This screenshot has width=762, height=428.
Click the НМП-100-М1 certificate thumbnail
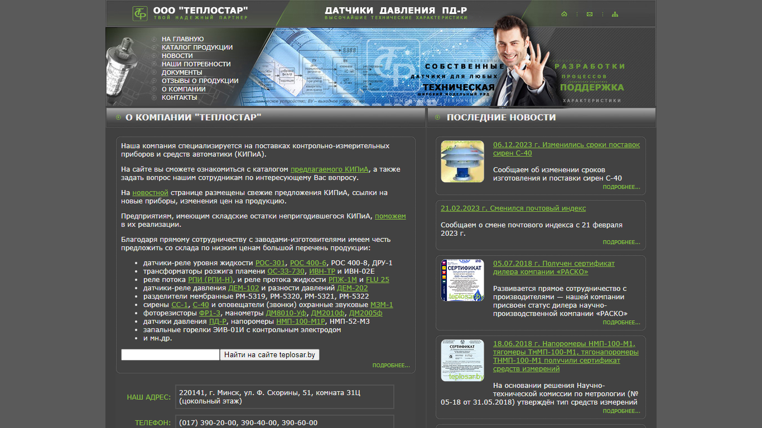click(462, 360)
